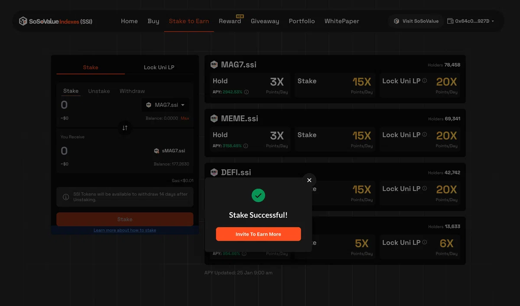Click Holders 78,458 count

tap(444, 65)
